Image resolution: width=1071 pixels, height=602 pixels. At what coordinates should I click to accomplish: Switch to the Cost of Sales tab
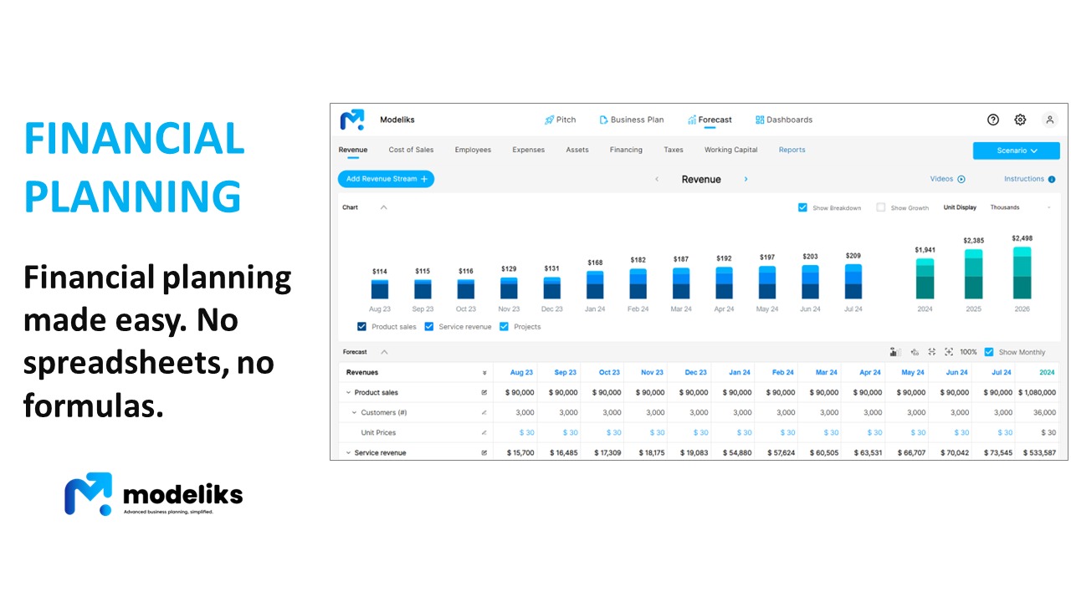411,150
